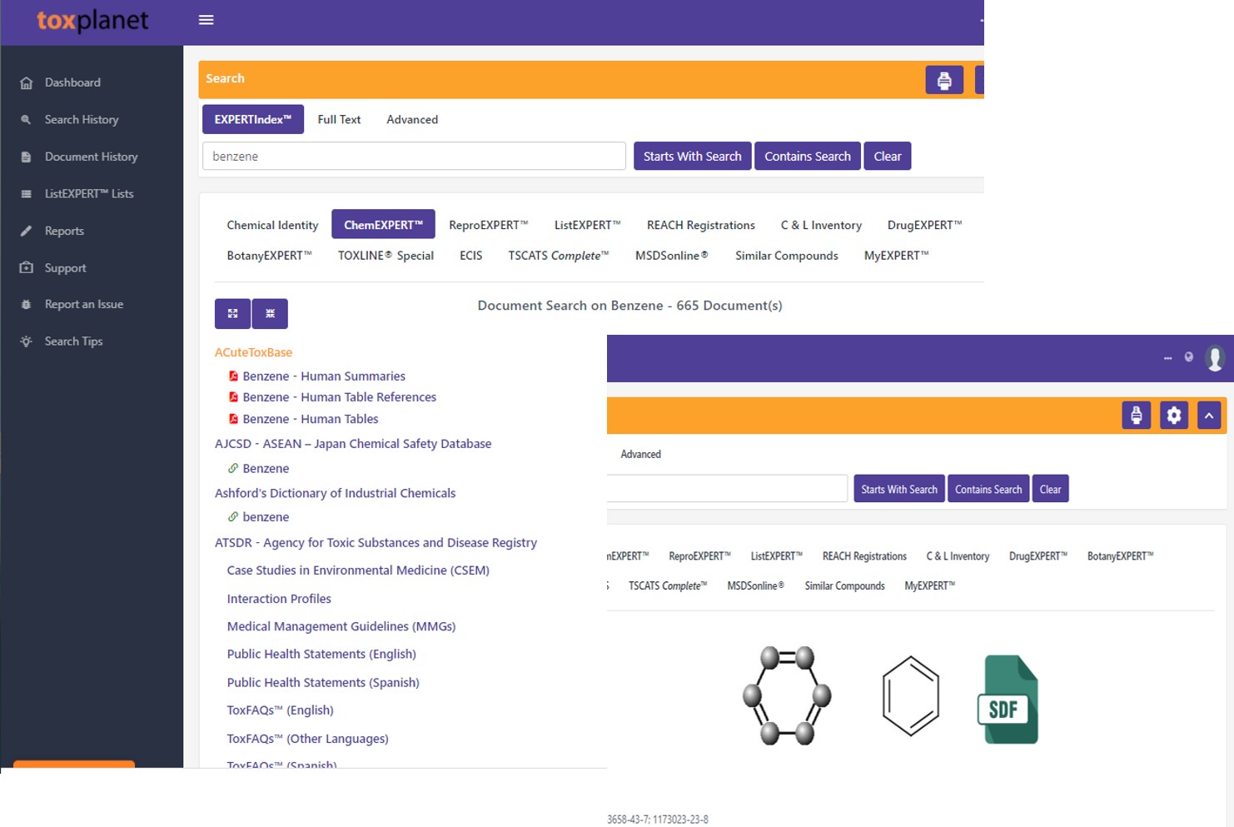Switch to the Advanced search tab
1234x827 pixels.
point(412,119)
